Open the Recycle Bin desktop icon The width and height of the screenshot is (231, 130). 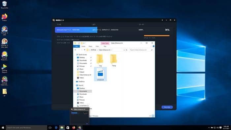(x=4, y=5)
